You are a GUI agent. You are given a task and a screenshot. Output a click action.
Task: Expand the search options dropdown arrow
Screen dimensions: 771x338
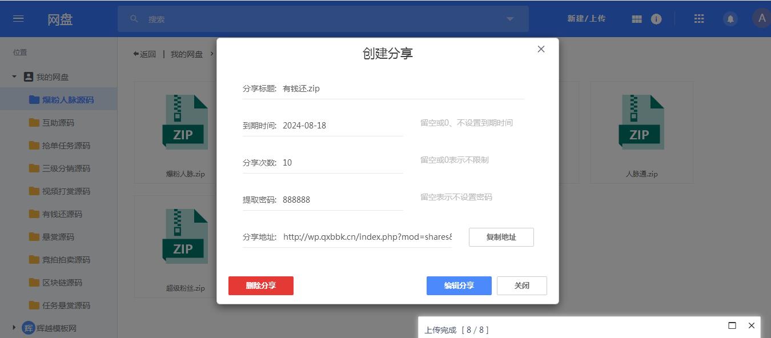510,19
